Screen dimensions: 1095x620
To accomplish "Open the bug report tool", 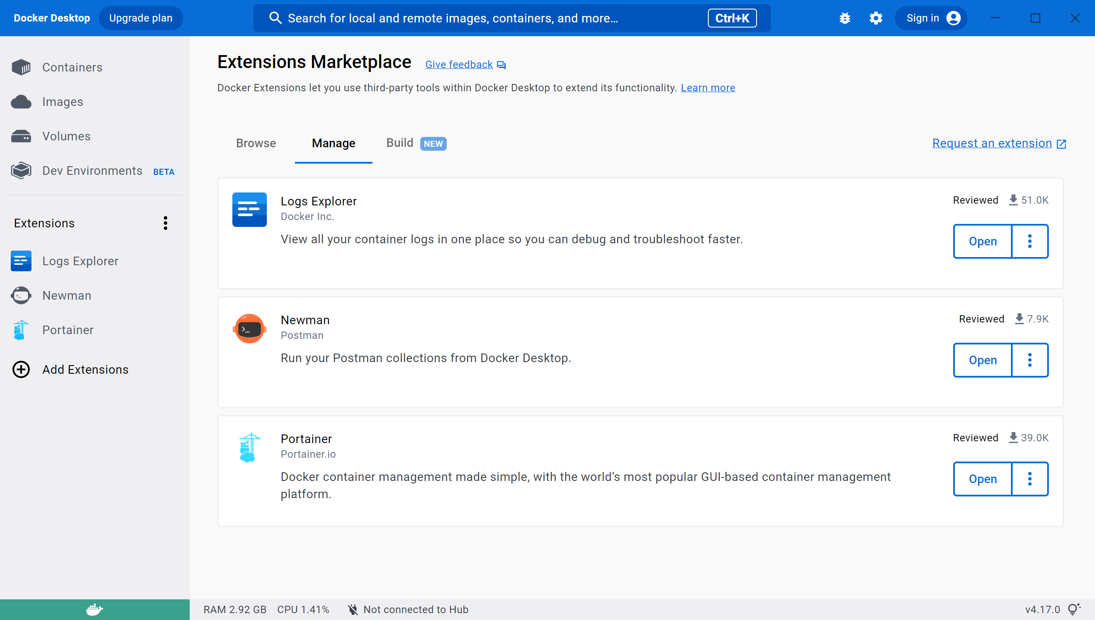I will pyautogui.click(x=845, y=18).
